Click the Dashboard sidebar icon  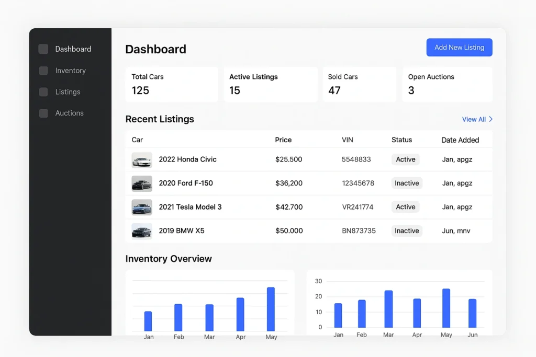tap(43, 49)
